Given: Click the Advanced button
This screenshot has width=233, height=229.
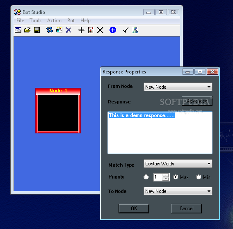Looking at the screenshot, I should pos(197,101).
